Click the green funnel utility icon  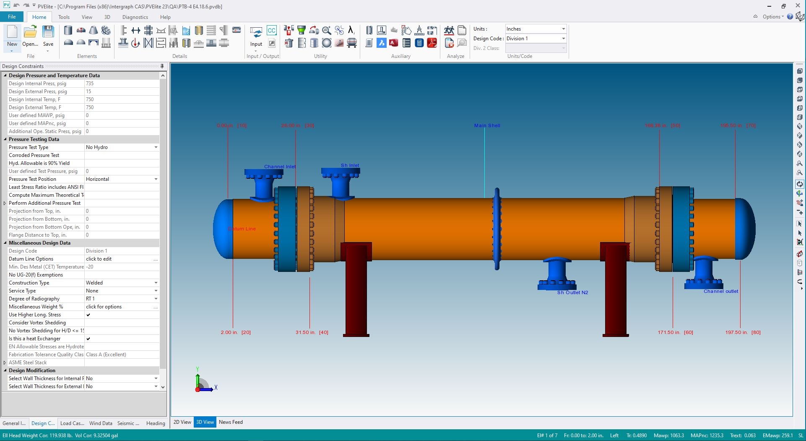301,30
